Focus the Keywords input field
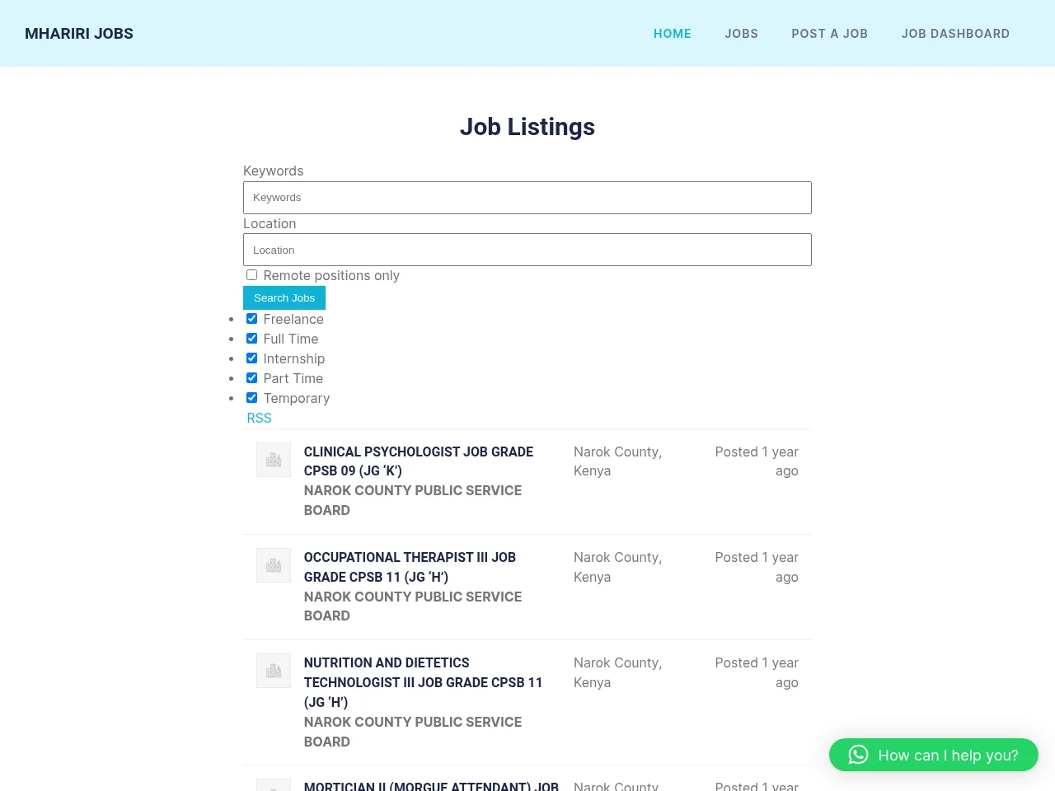The height and width of the screenshot is (791, 1055). [x=527, y=198]
